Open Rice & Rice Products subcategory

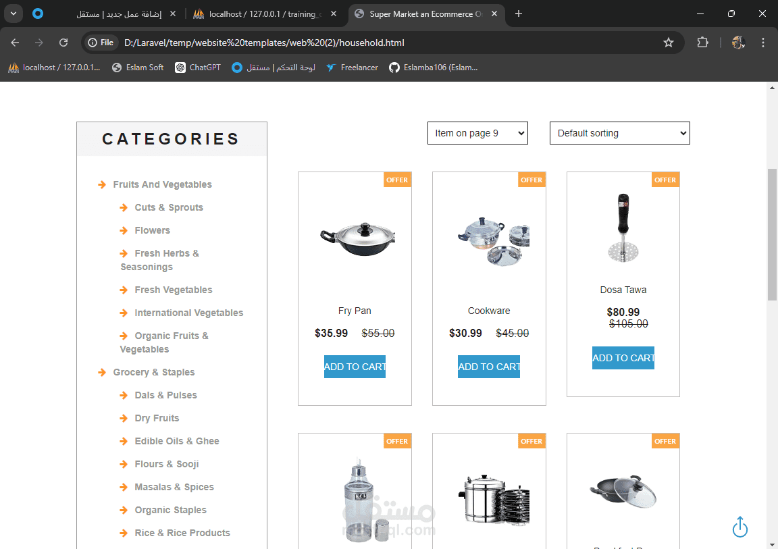pos(182,533)
